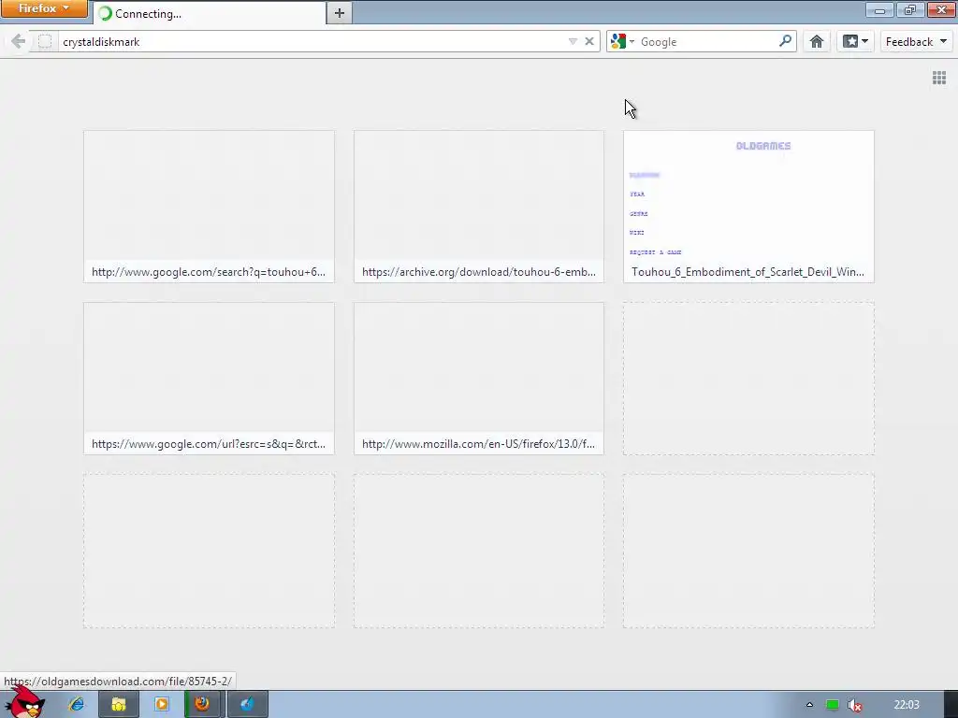The height and width of the screenshot is (718, 958).
Task: Focus the address bar containing "crystaldiskmark"
Action: point(312,41)
